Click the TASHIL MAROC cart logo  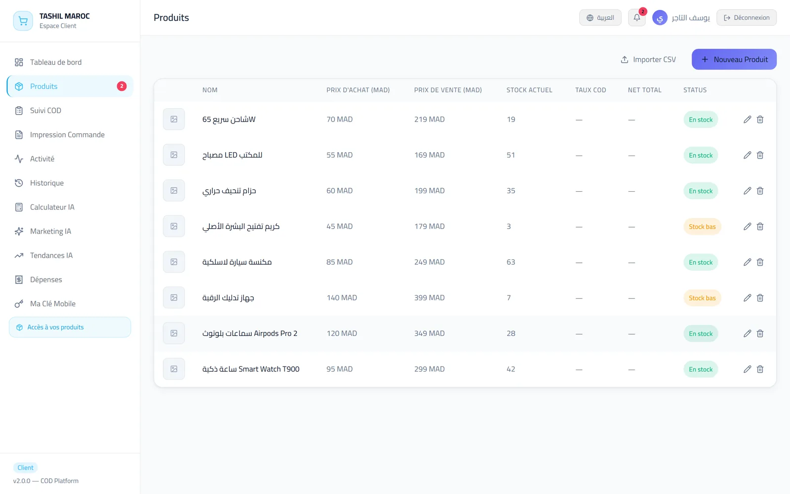(23, 21)
